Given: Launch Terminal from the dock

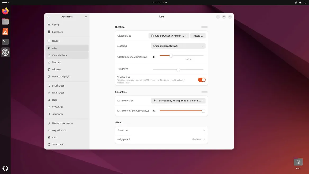Looking at the screenshot, I should pyautogui.click(x=5, y=42).
